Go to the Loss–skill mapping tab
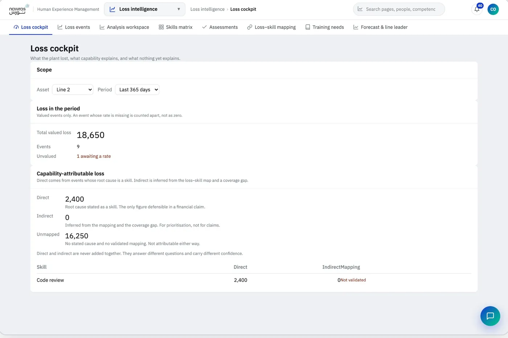Screen dimensions: 508x338 [271, 27]
